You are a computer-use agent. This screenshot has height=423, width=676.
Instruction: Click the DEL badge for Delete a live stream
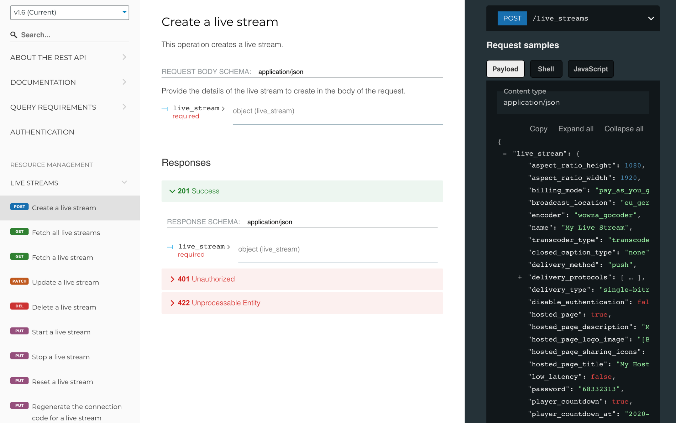click(x=19, y=306)
